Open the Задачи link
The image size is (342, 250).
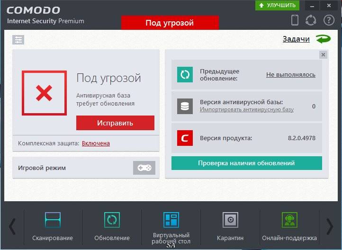pos(296,39)
